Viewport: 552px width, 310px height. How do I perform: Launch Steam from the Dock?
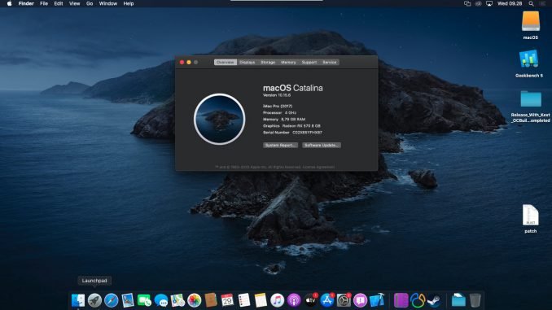434,300
